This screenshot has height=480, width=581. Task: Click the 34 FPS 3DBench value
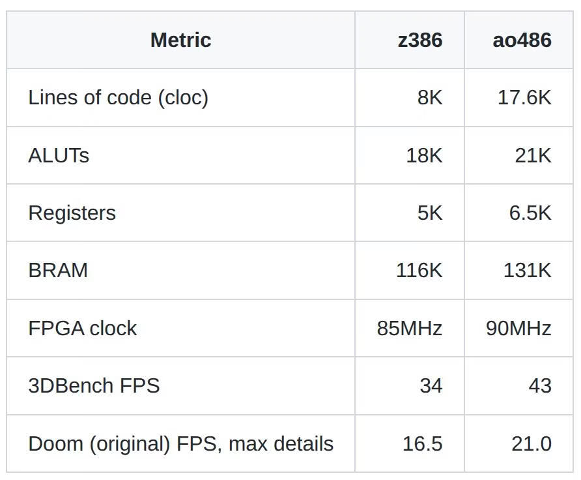click(x=431, y=386)
